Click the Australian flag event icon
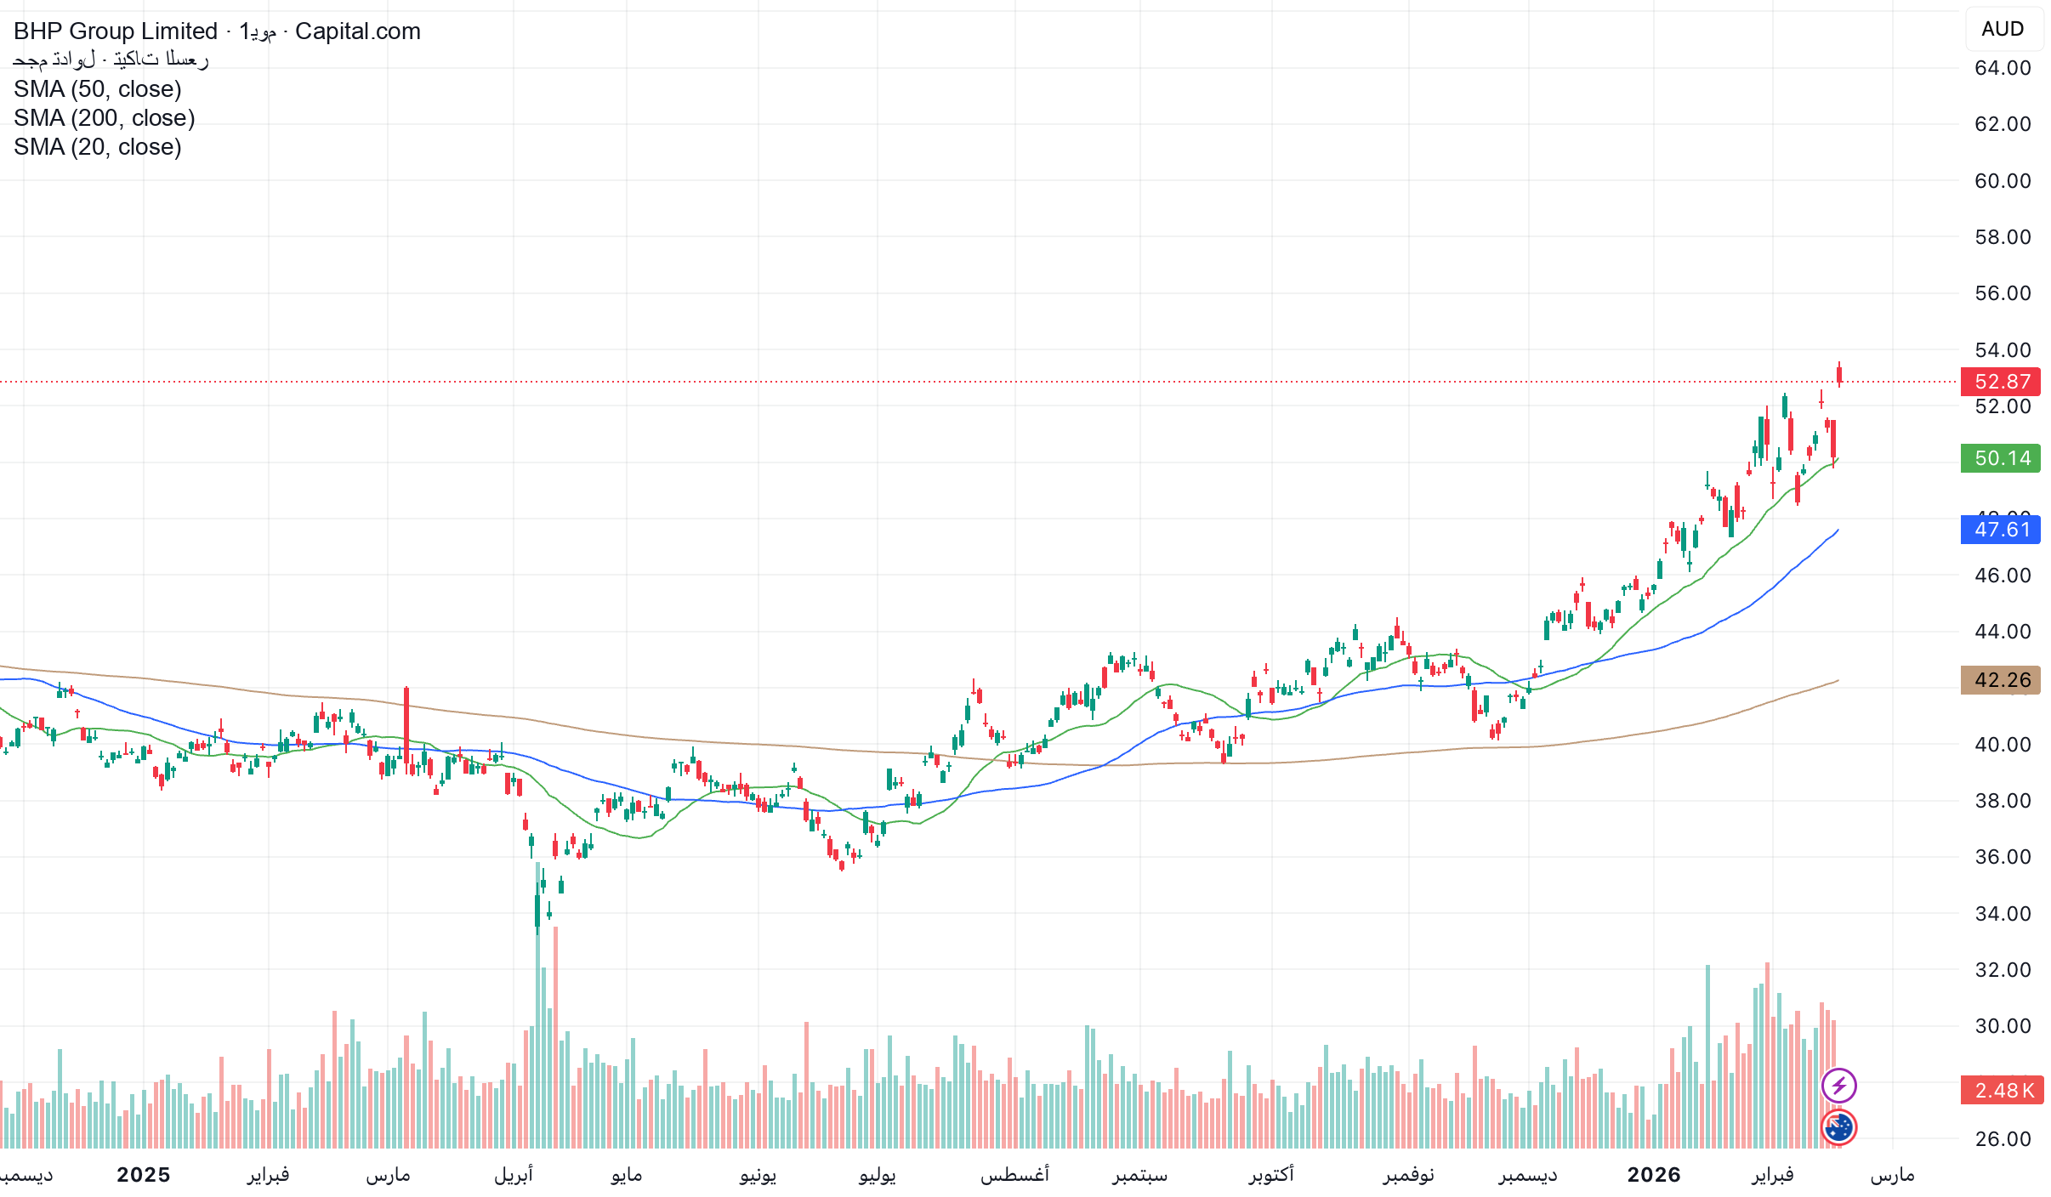Viewport: 2051px width, 1197px height. click(x=1838, y=1127)
